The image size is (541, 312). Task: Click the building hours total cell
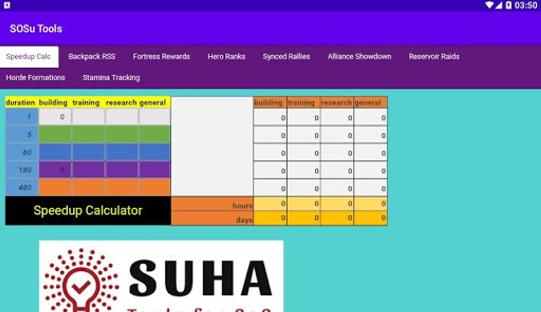270,203
